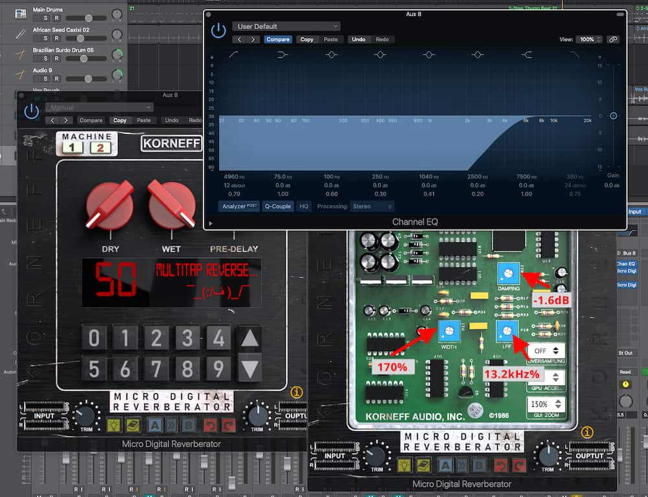Click the DAMPING trimpot on the circuit board

(x=509, y=273)
